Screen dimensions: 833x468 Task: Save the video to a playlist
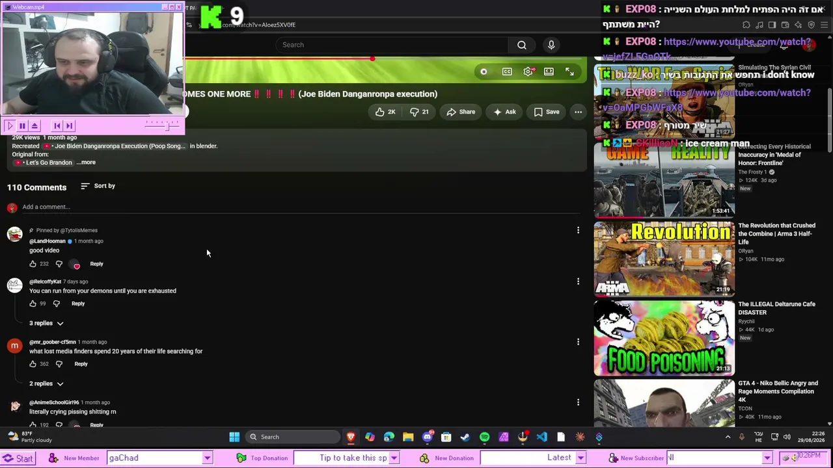[x=547, y=112]
